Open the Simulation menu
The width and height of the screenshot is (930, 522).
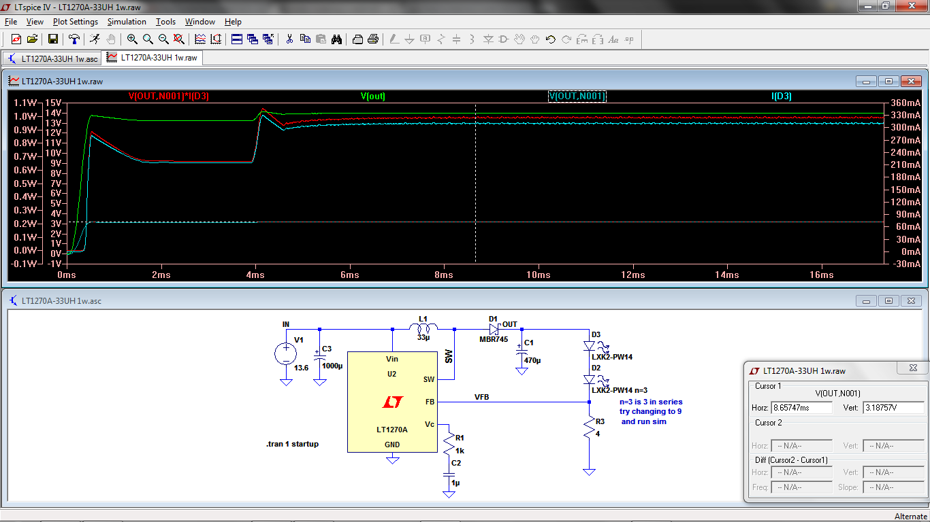click(127, 22)
